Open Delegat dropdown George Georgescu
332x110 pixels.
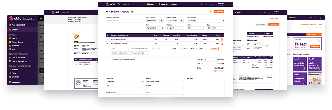coord(165,81)
